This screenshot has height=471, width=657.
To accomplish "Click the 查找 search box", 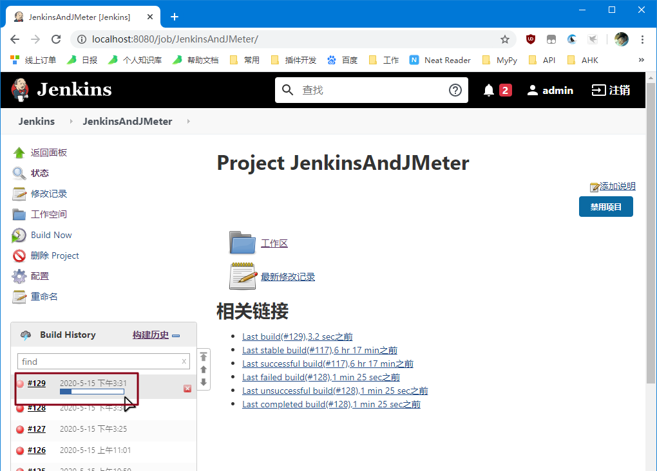I will (371, 90).
